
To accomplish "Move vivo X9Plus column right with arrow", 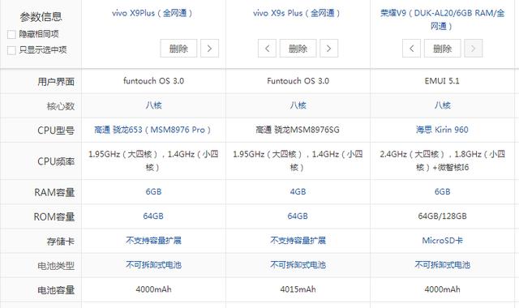I will [209, 49].
